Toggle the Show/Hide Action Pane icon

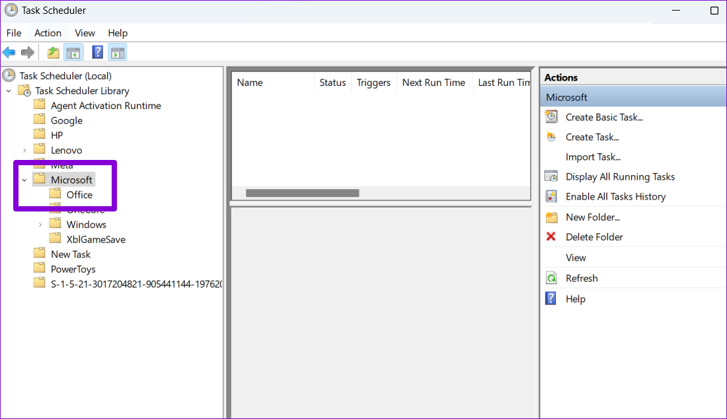click(x=118, y=52)
